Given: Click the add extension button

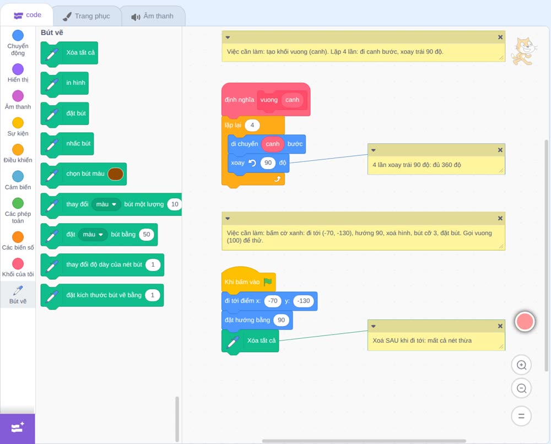Looking at the screenshot, I should coord(18,429).
